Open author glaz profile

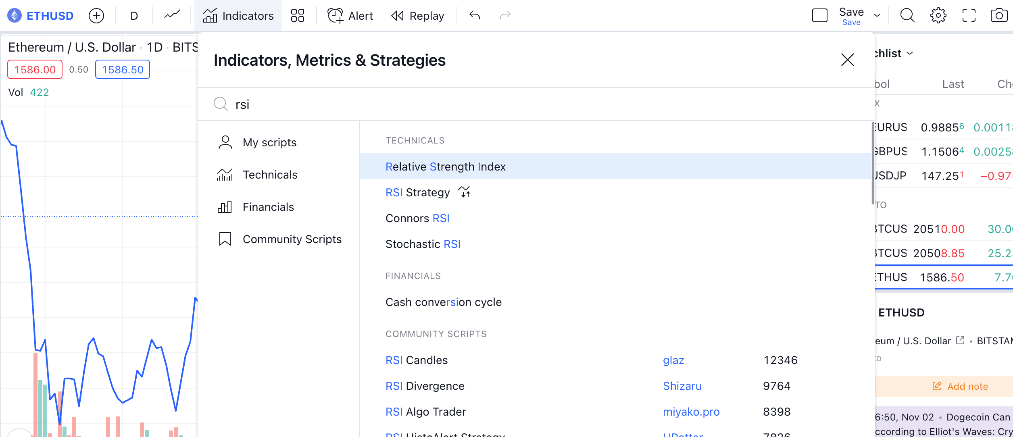[673, 360]
